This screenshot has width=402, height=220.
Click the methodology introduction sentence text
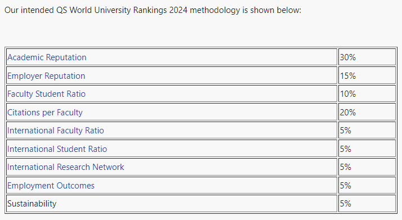(x=153, y=10)
